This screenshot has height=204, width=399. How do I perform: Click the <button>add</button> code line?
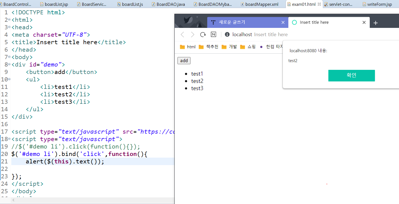(x=62, y=72)
